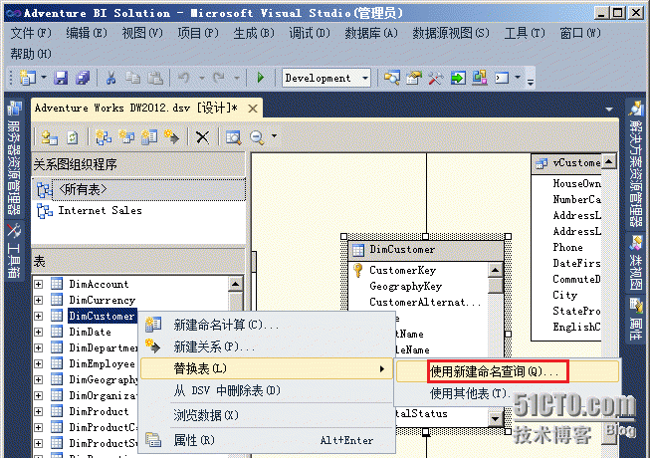The image size is (650, 458).
Task: Click the New Named Query toolbar icon
Action: tap(126, 136)
